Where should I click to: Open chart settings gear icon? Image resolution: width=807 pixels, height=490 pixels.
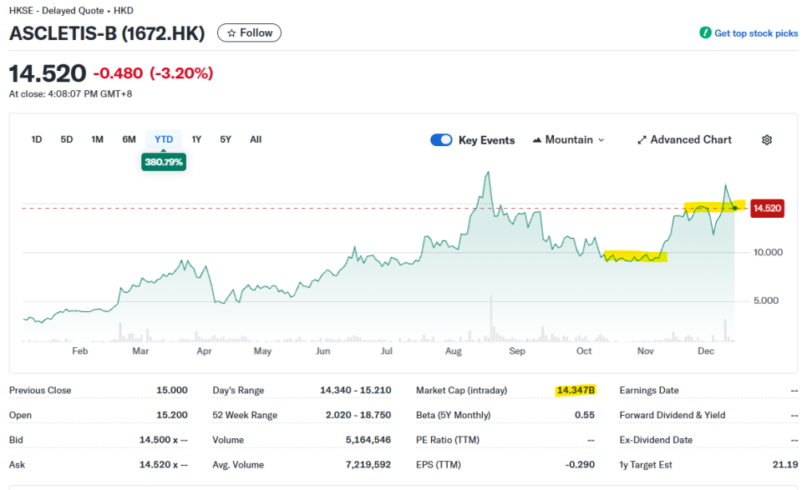click(766, 140)
